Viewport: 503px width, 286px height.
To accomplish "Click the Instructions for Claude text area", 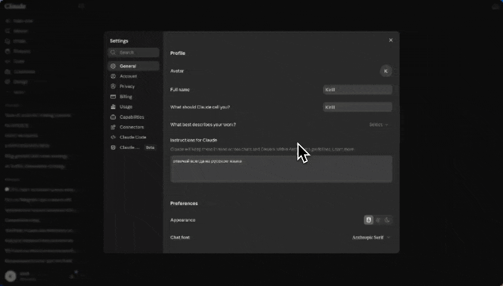I will [281, 169].
